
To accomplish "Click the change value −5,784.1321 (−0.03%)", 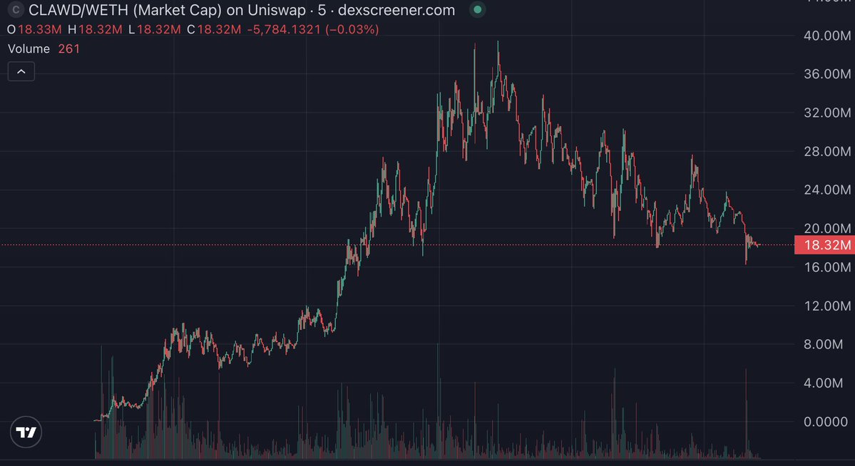I will pos(313,29).
